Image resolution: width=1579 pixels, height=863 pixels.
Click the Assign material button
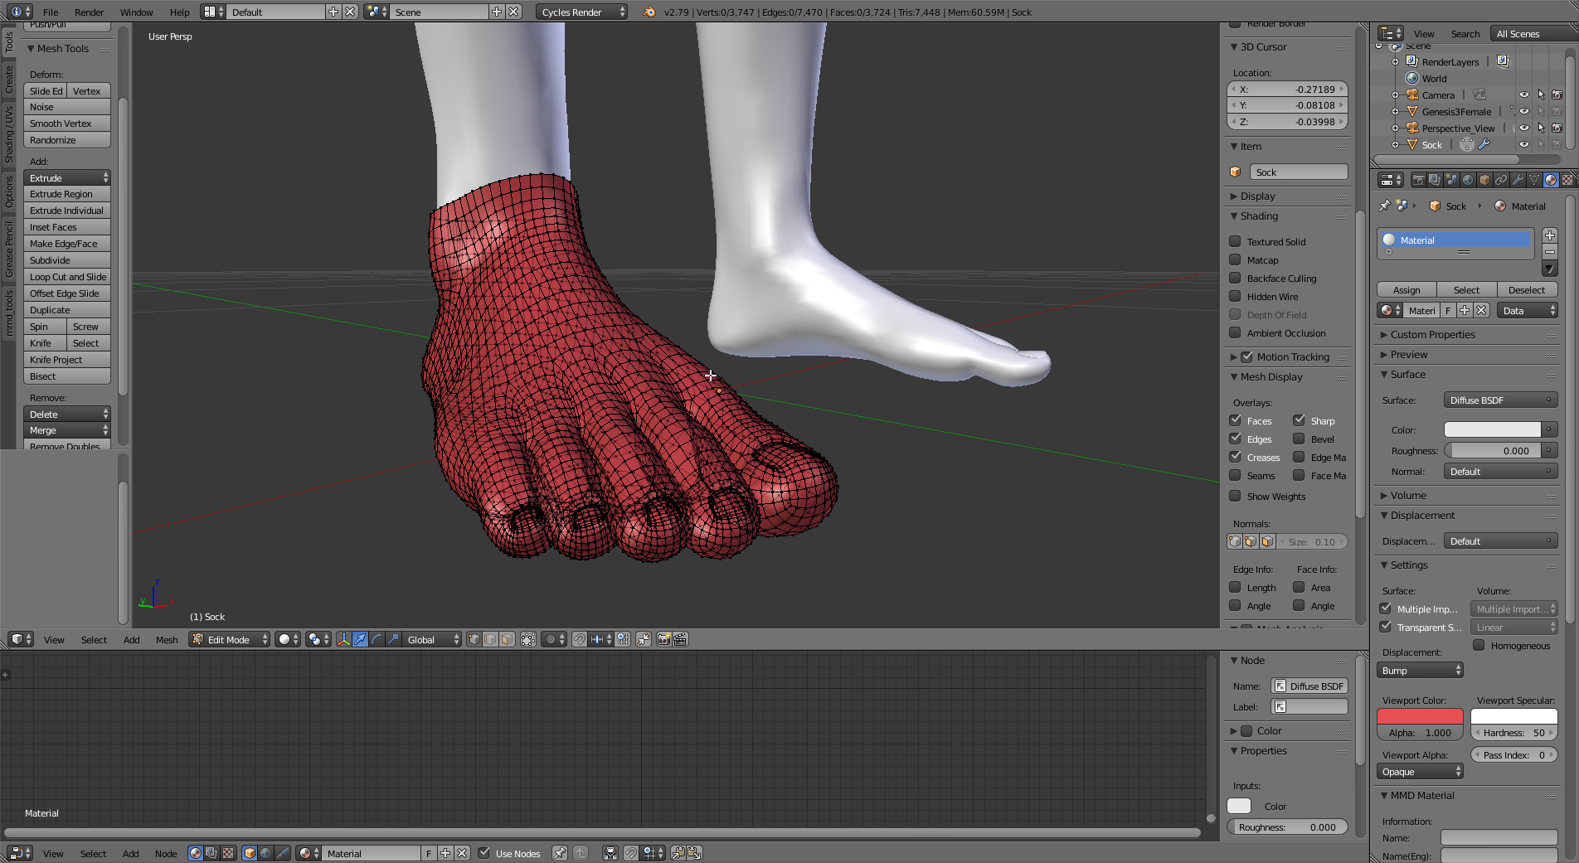click(1407, 289)
